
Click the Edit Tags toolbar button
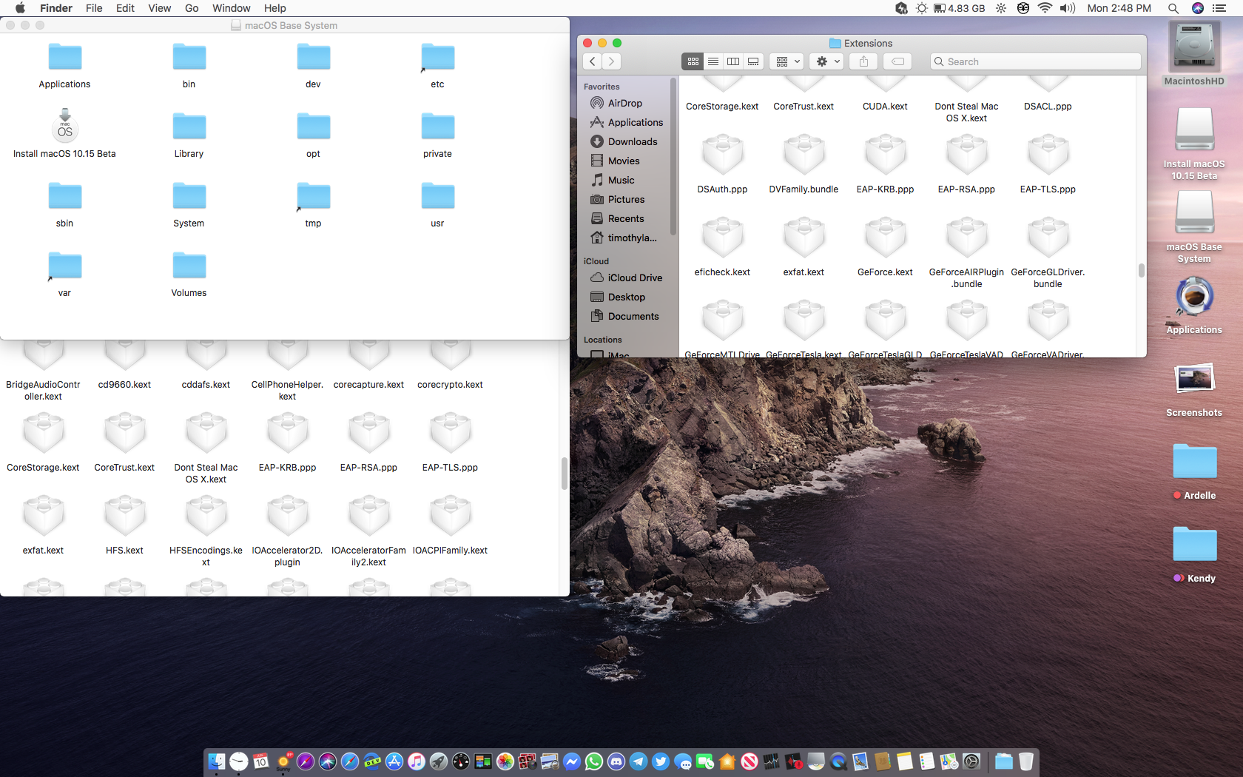point(897,61)
